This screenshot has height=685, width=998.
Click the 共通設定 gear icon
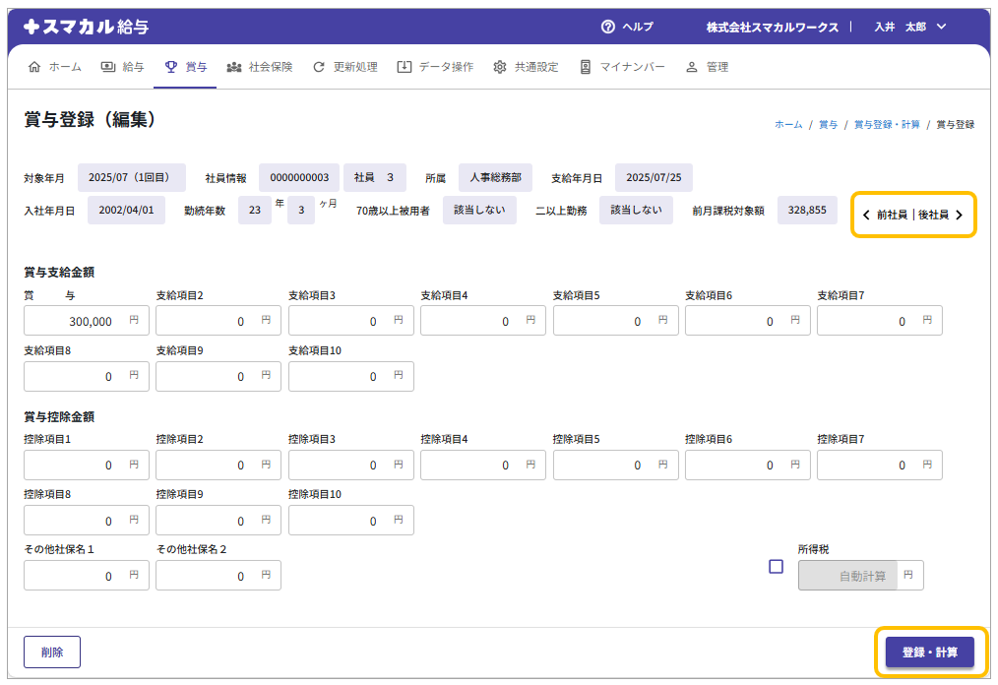[500, 67]
